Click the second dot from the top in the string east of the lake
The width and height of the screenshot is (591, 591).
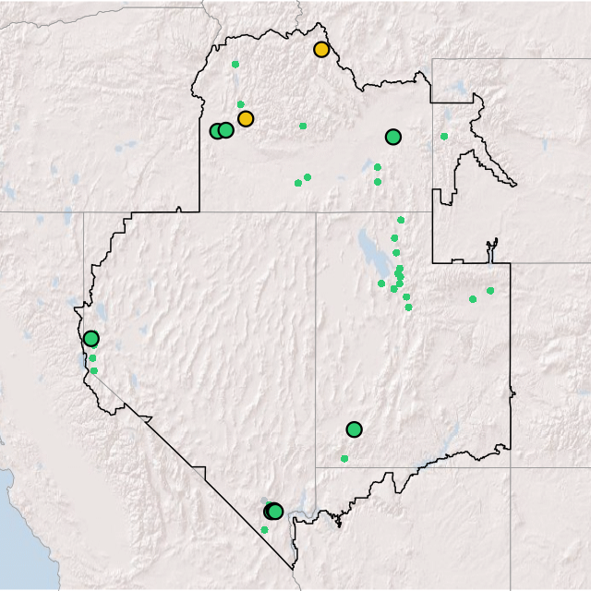[394, 238]
